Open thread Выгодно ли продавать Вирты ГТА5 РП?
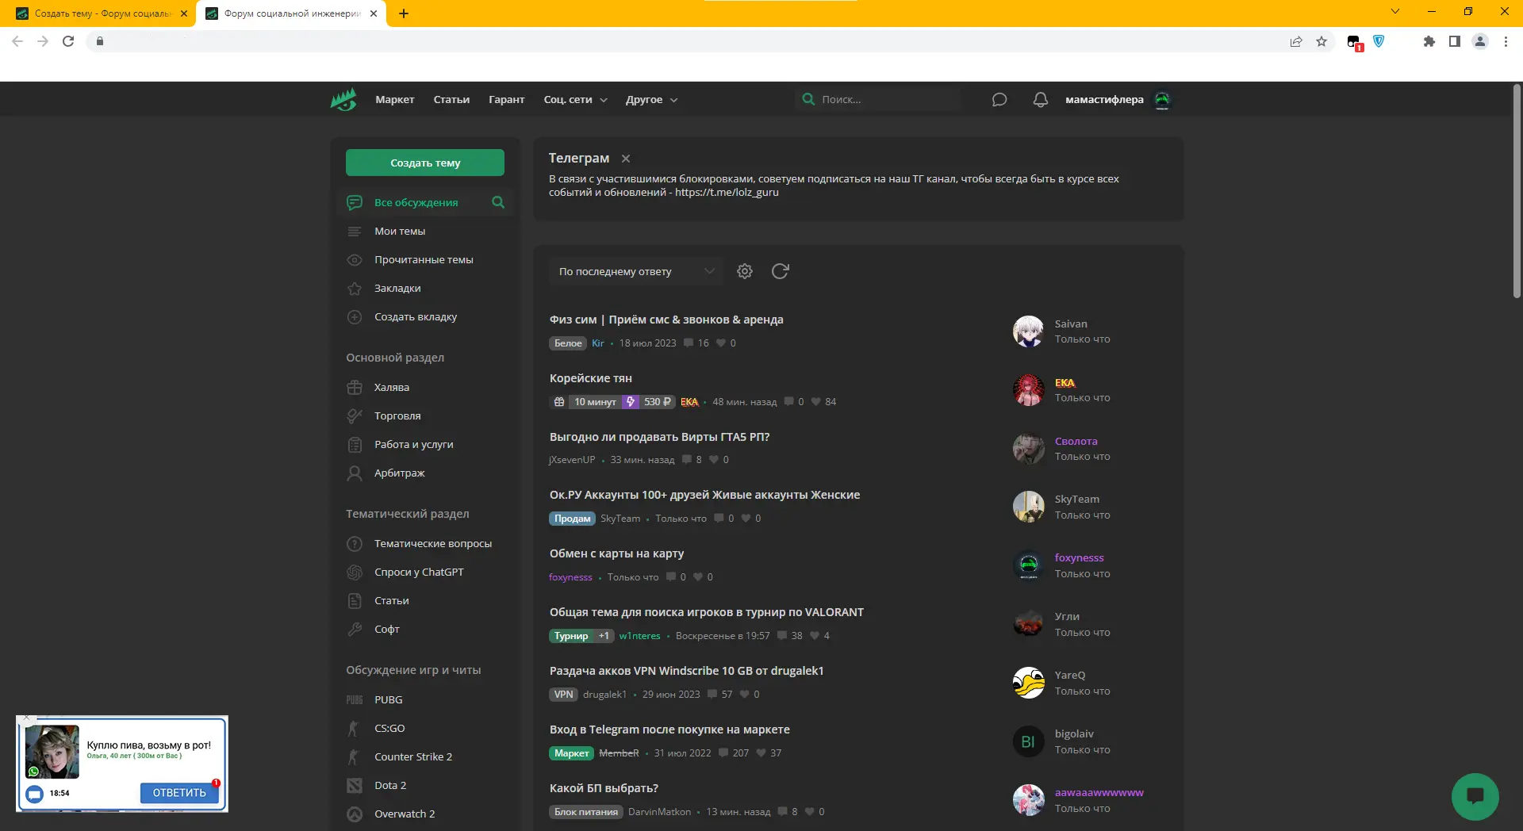 point(659,437)
